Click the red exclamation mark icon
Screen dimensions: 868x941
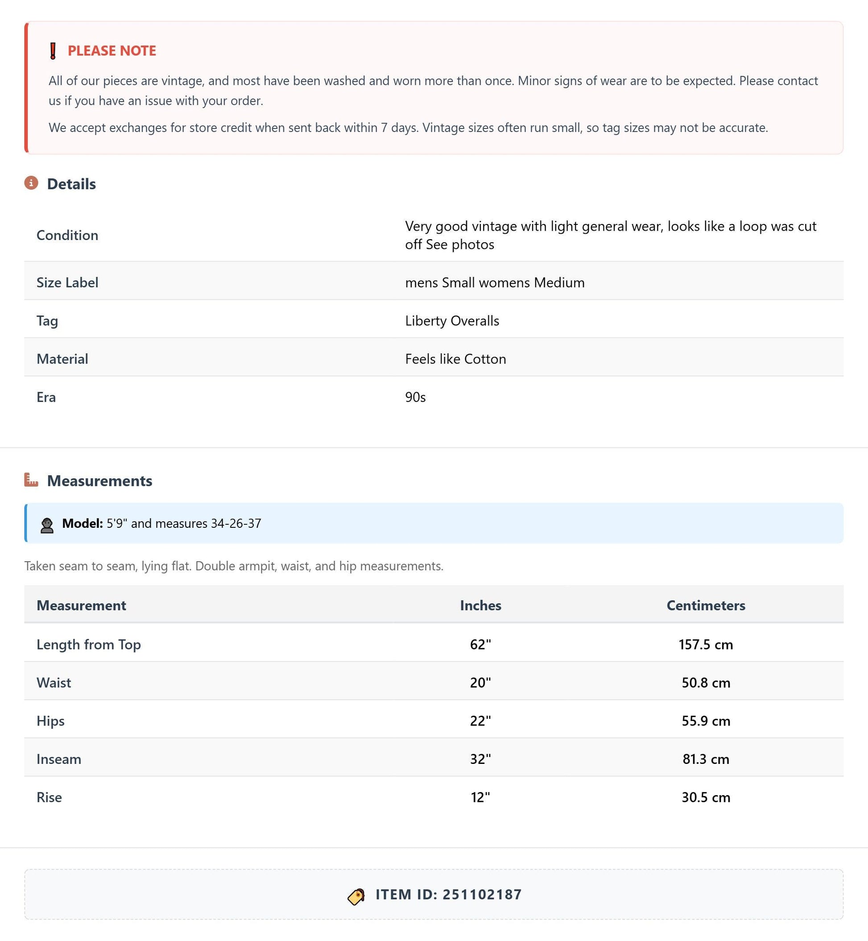[x=53, y=51]
